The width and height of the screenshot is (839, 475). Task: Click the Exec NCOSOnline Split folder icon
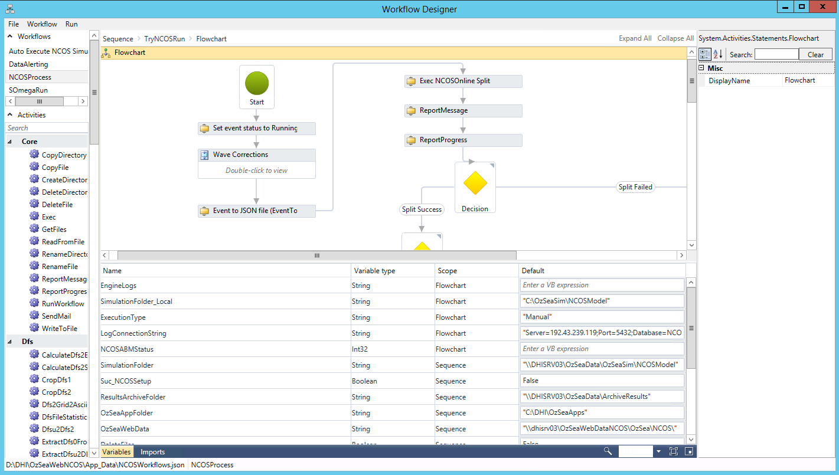tap(412, 81)
